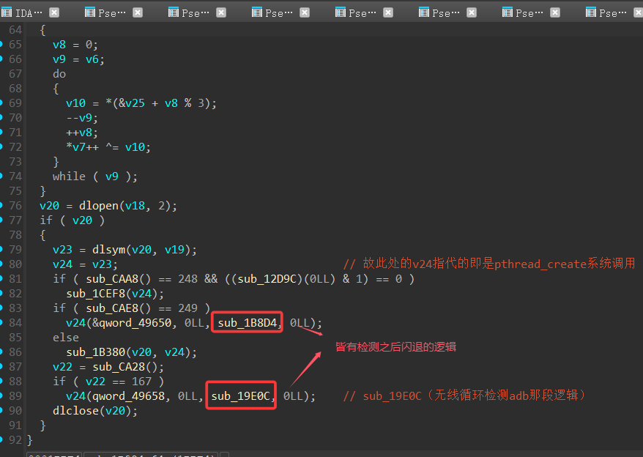Open function sub_CAE8
This screenshot has width=643, height=457.
click(x=112, y=308)
